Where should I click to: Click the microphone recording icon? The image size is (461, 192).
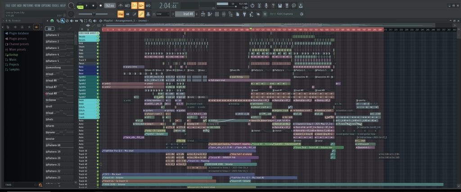click(x=266, y=5)
